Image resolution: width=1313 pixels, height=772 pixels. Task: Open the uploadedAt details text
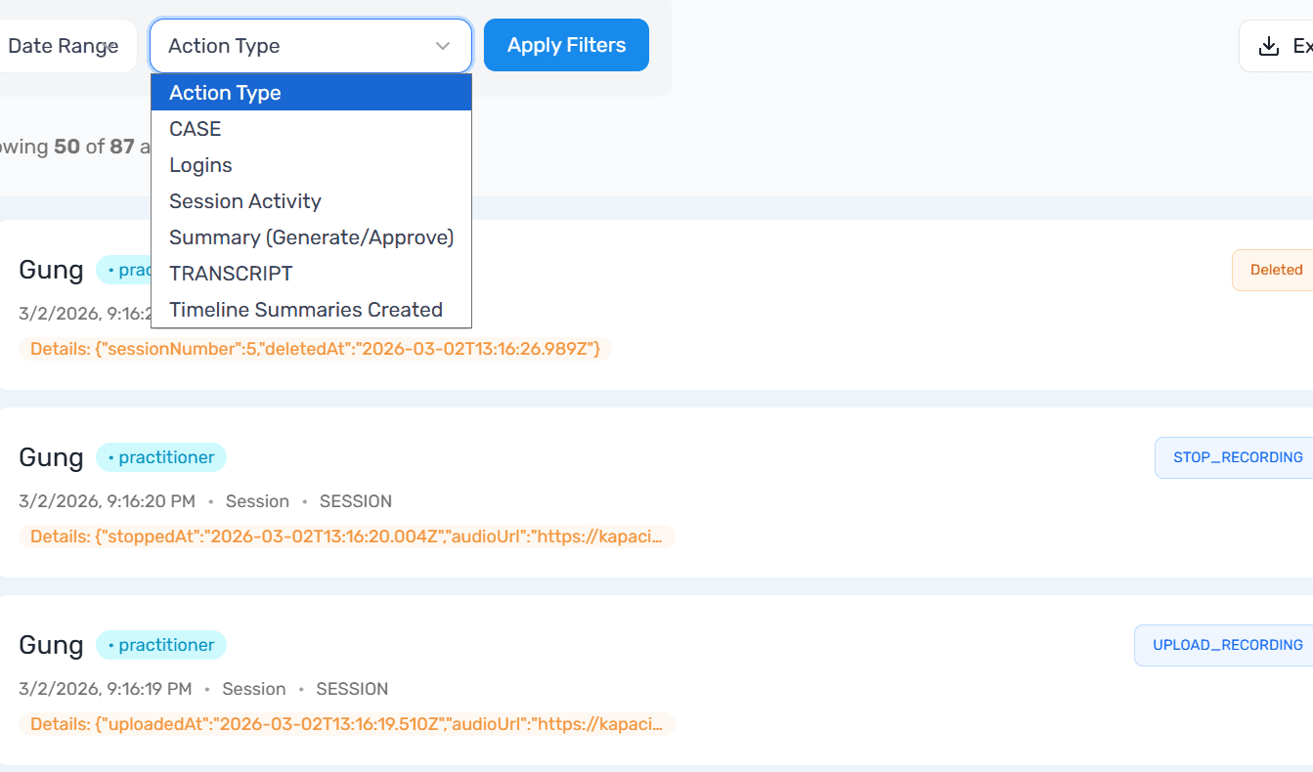347,724
